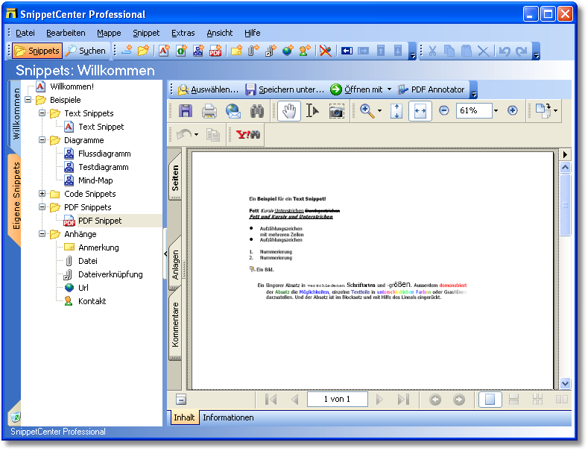Screen dimensions: 588x451
Task: Click the vertical scrollbar thumb in PDF viewer
Action: coord(565,205)
